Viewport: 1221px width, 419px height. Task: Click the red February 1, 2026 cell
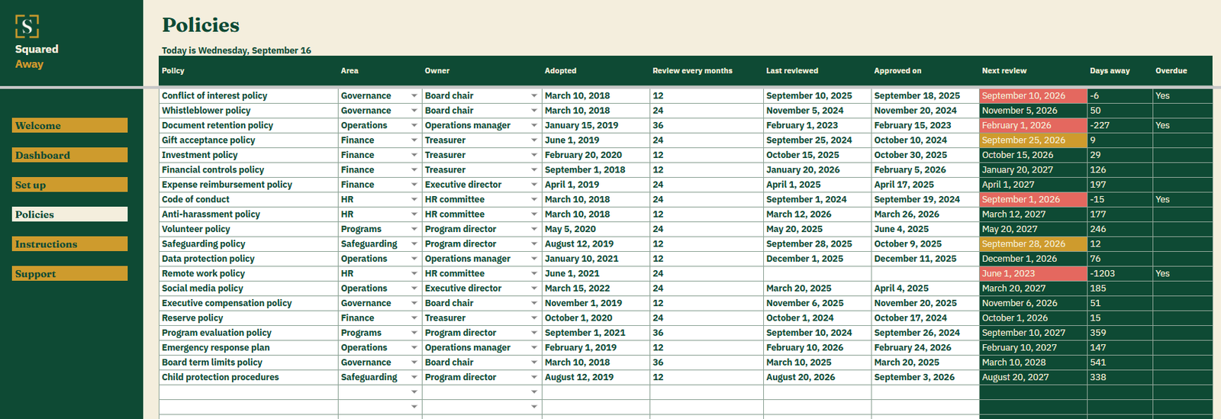coord(1033,126)
